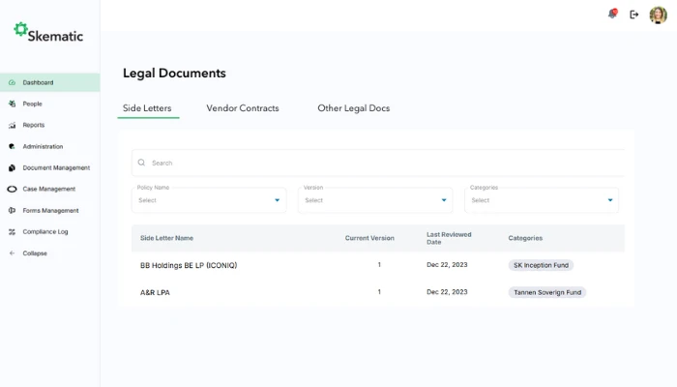Click the Tannen Soverign Fund category tag

547,292
